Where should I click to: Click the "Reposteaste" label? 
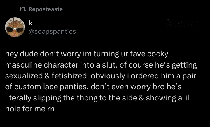[46, 9]
